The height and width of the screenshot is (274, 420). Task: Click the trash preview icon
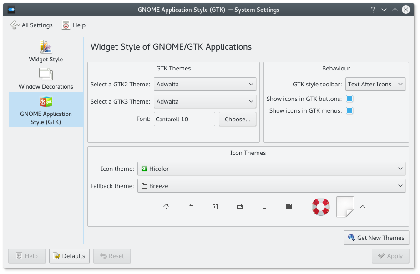click(215, 207)
